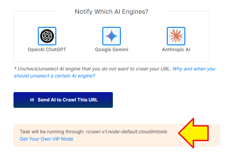Open "Get Your Own VIP Node" link
The image size is (246, 159).
[x=46, y=139]
